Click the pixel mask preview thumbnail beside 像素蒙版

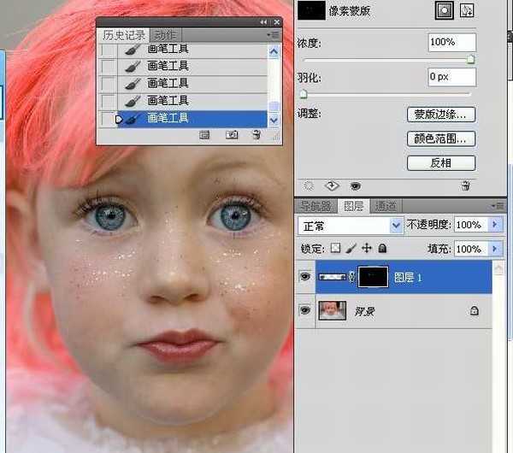311,10
